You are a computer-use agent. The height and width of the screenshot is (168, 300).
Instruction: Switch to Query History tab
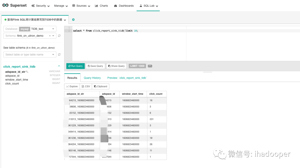(92, 78)
